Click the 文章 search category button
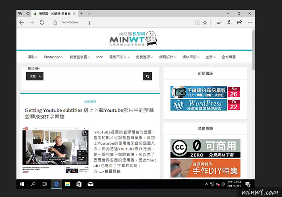The width and height of the screenshot is (282, 197). [35, 76]
